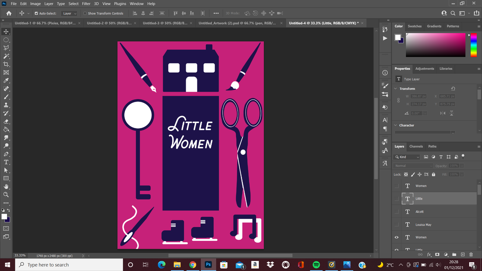Select the Pen tool

coord(6,154)
